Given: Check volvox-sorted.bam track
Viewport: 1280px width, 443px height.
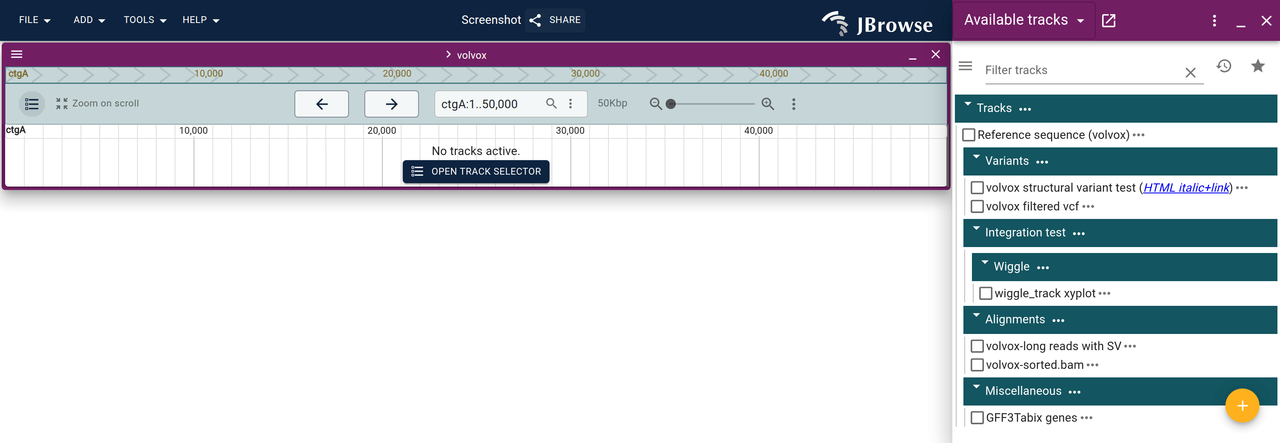Looking at the screenshot, I should click(977, 365).
